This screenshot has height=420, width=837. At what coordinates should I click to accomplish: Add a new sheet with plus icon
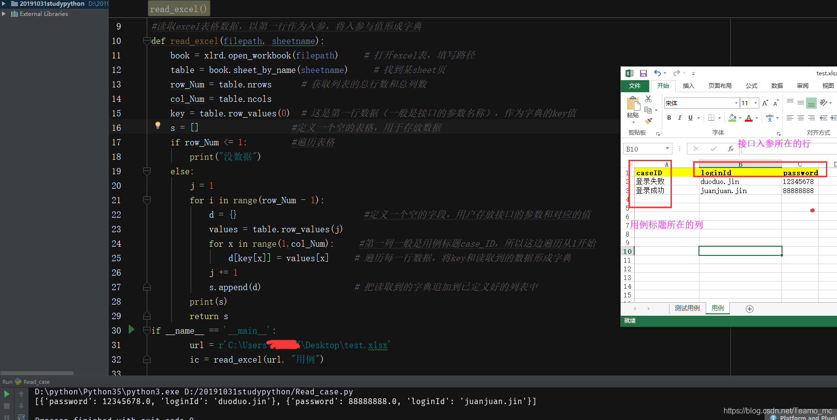point(750,309)
